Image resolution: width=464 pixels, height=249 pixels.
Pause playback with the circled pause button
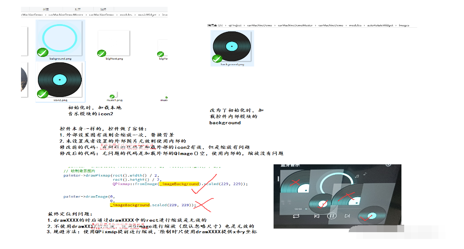(332, 216)
